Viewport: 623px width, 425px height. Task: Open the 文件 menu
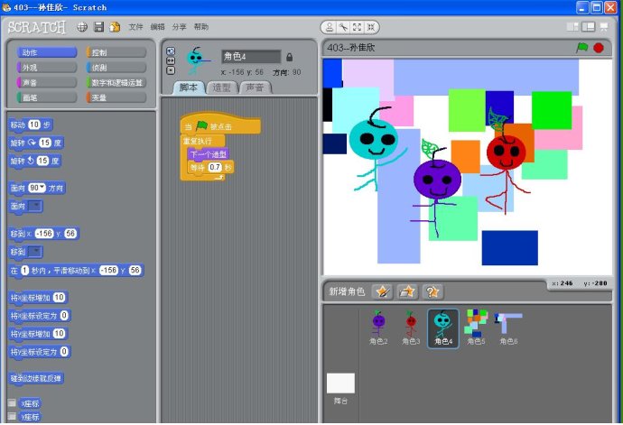[x=135, y=27]
